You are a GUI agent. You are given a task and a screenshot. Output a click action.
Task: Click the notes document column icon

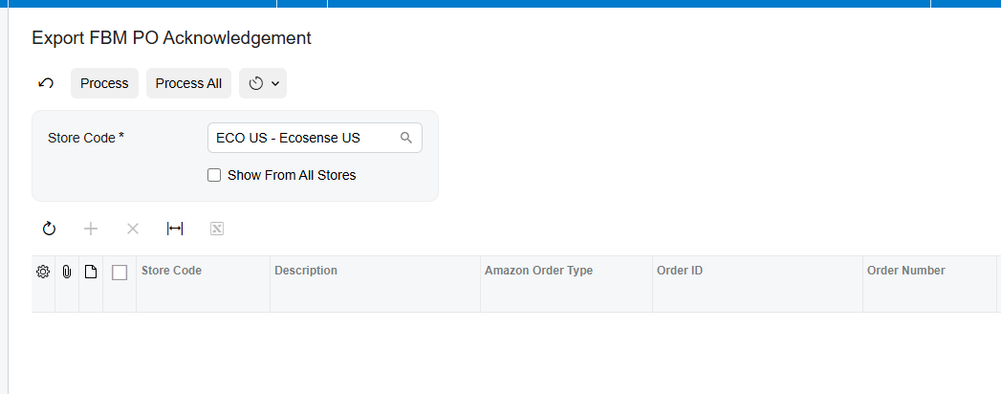tap(91, 272)
